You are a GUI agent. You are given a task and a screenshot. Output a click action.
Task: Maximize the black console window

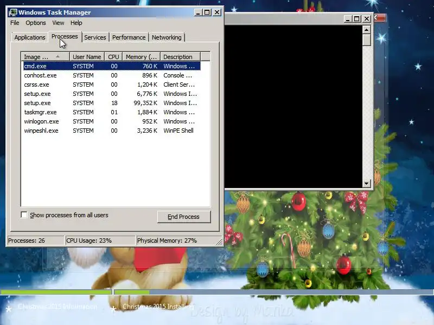(x=357, y=19)
